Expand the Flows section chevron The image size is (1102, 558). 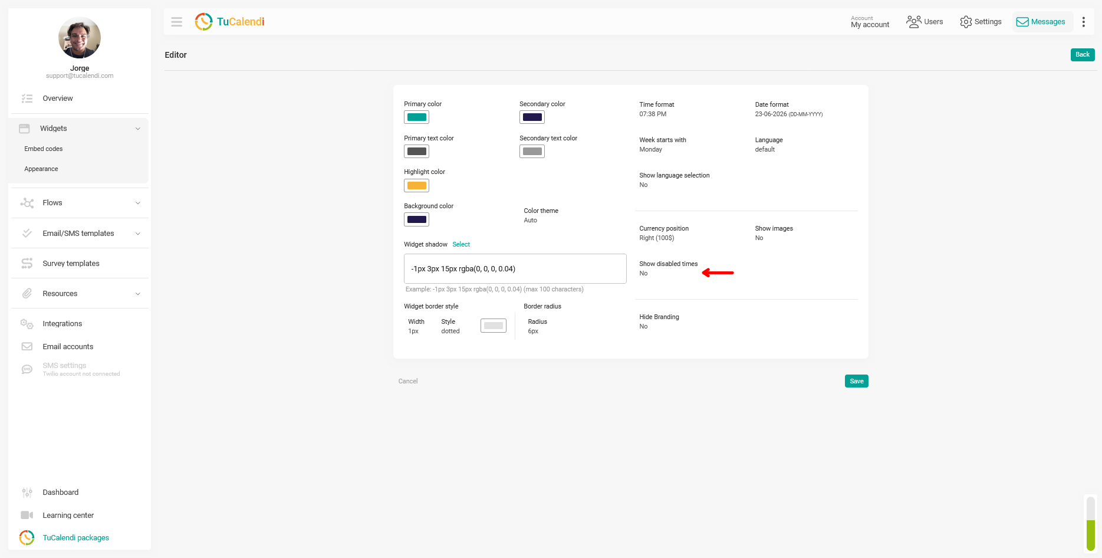click(138, 203)
